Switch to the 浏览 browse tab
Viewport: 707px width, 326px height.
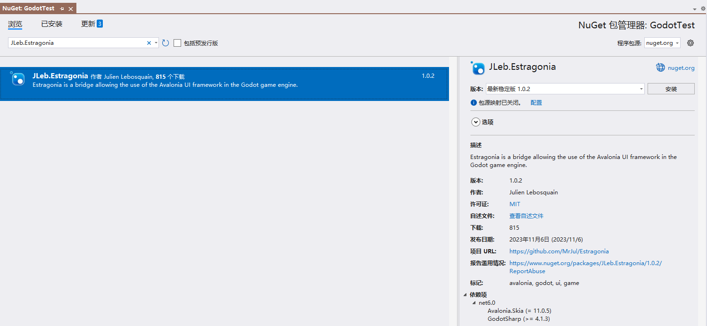point(15,24)
